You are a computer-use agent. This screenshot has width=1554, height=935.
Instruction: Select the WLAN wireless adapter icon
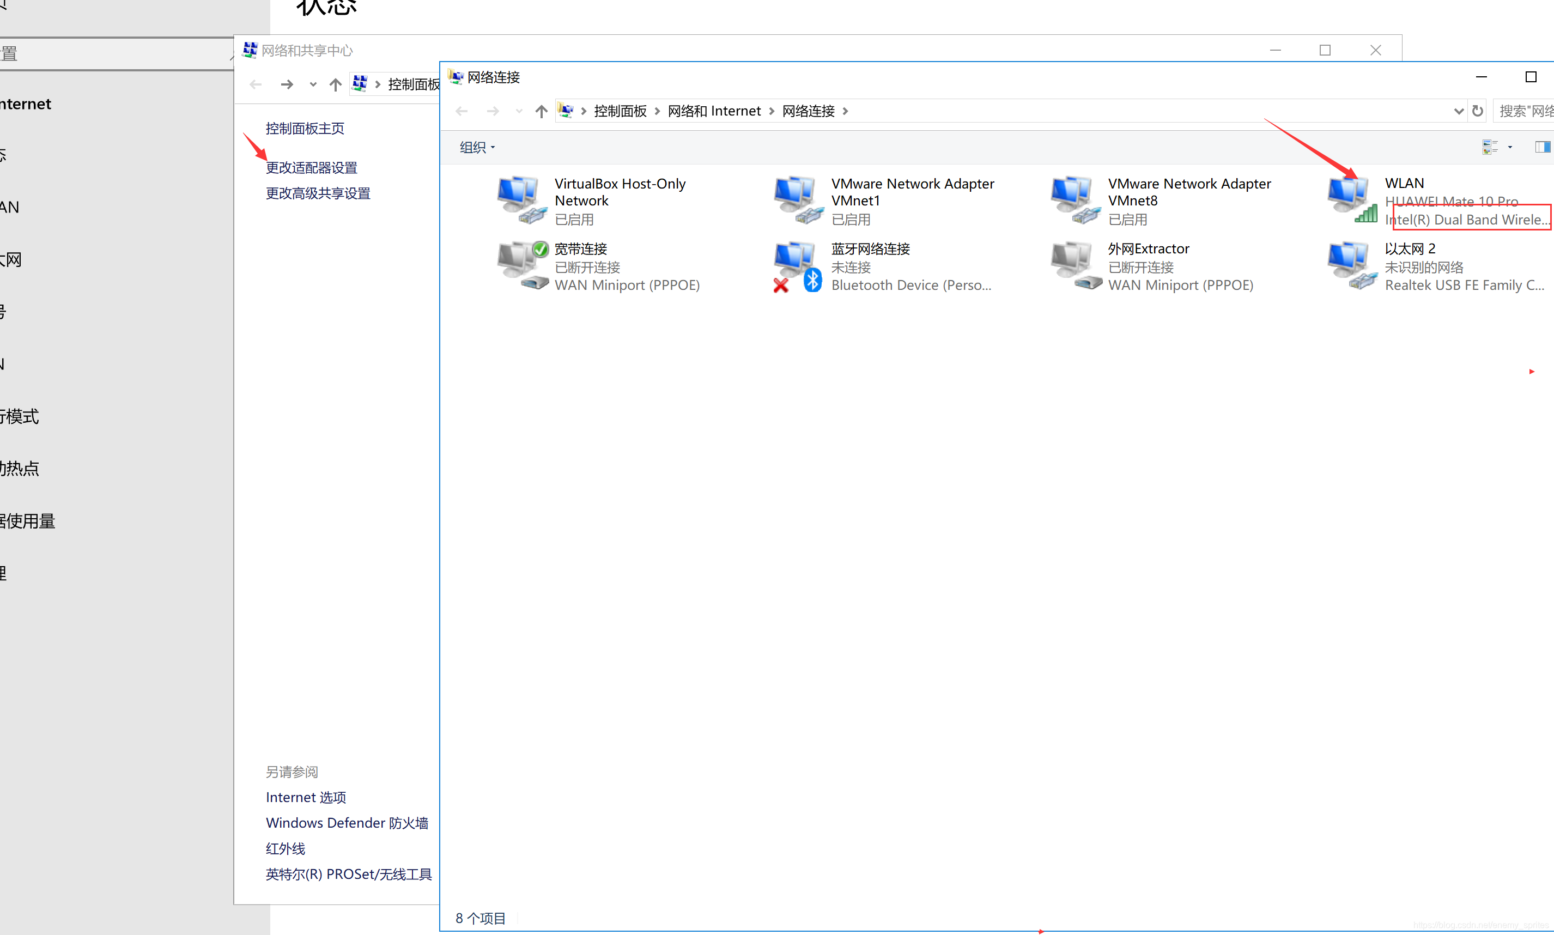[1352, 200]
